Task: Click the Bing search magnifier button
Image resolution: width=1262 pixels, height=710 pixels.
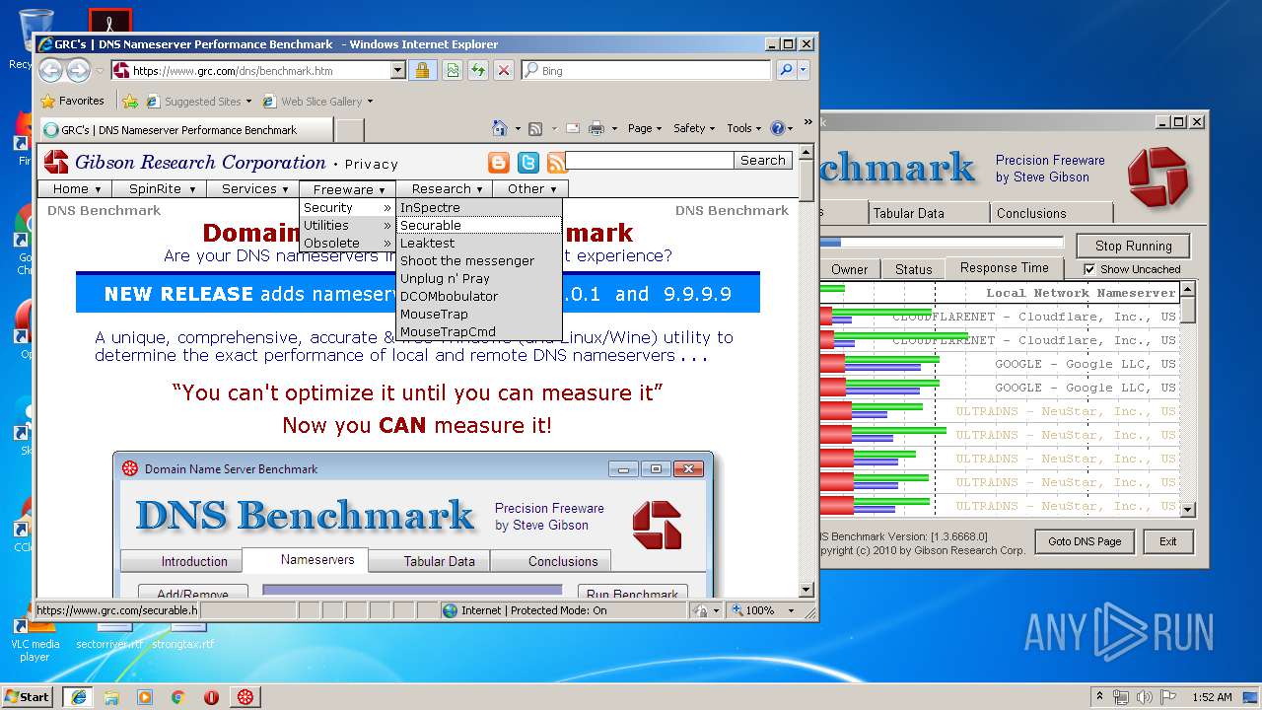Action: coord(785,70)
